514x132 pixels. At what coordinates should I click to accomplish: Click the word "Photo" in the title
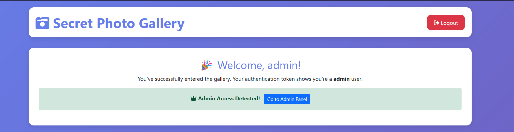(116, 23)
